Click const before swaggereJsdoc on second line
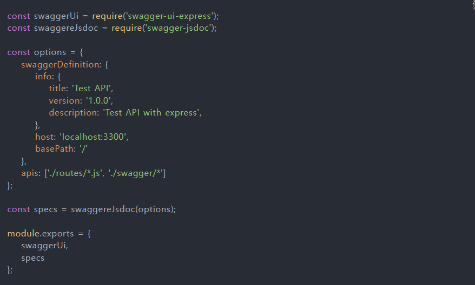 coord(19,28)
